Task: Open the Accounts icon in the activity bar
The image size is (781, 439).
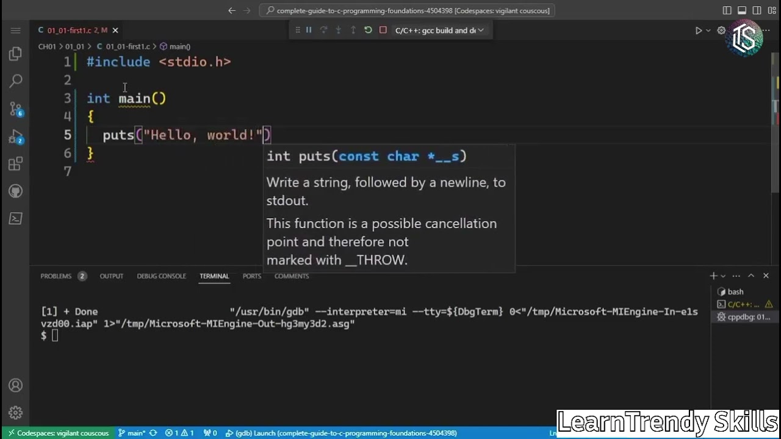Action: 16,385
